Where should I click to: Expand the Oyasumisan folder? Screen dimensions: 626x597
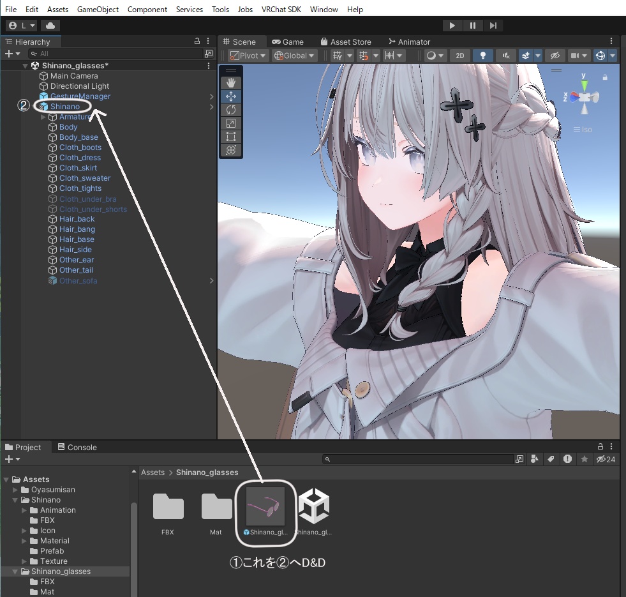(15, 490)
